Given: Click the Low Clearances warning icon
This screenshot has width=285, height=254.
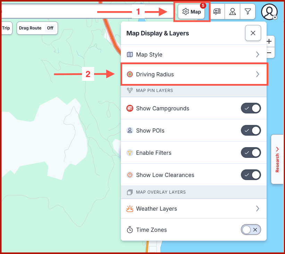Looking at the screenshot, I should coord(129,175).
